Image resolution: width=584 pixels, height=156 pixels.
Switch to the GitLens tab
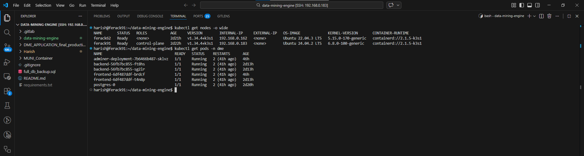point(224,16)
